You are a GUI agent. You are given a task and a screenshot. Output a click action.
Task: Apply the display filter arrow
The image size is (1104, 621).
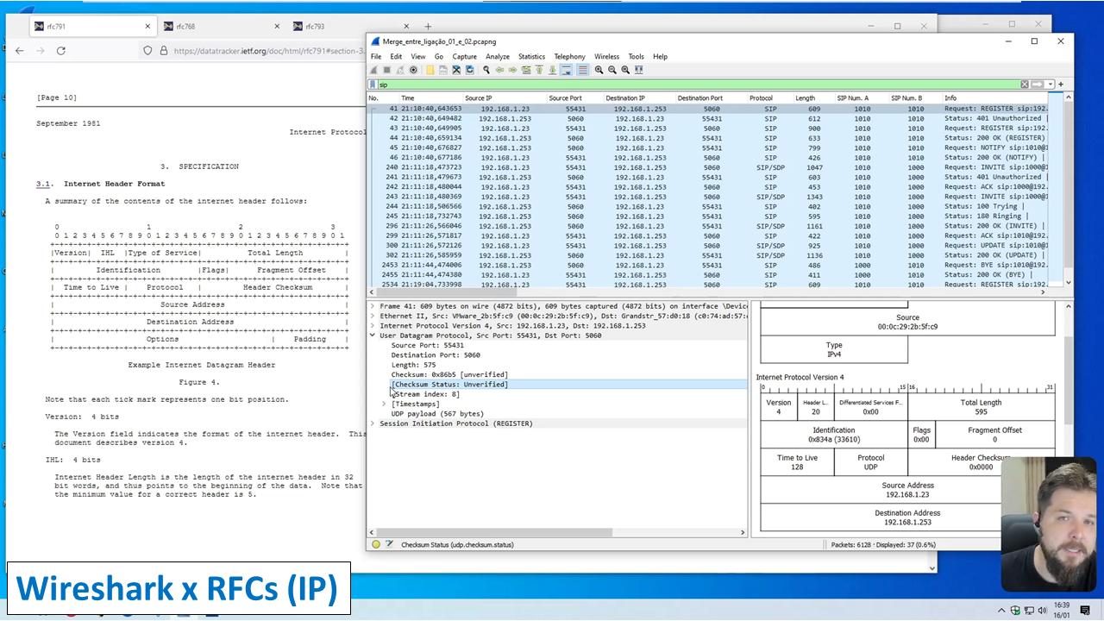(1038, 85)
